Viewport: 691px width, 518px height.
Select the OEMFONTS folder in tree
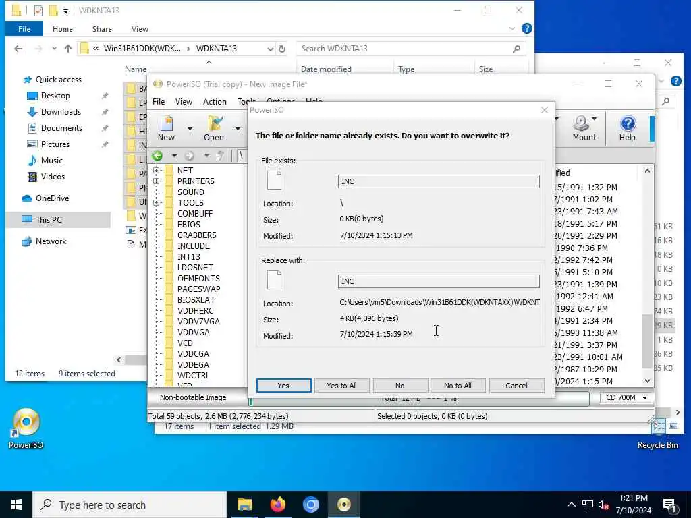pyautogui.click(x=199, y=279)
